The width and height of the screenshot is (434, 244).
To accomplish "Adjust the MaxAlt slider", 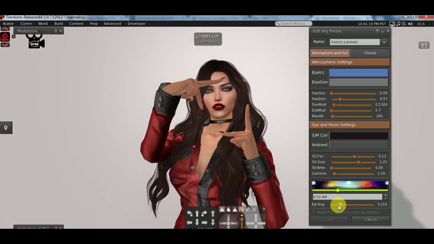I will 351,116.
